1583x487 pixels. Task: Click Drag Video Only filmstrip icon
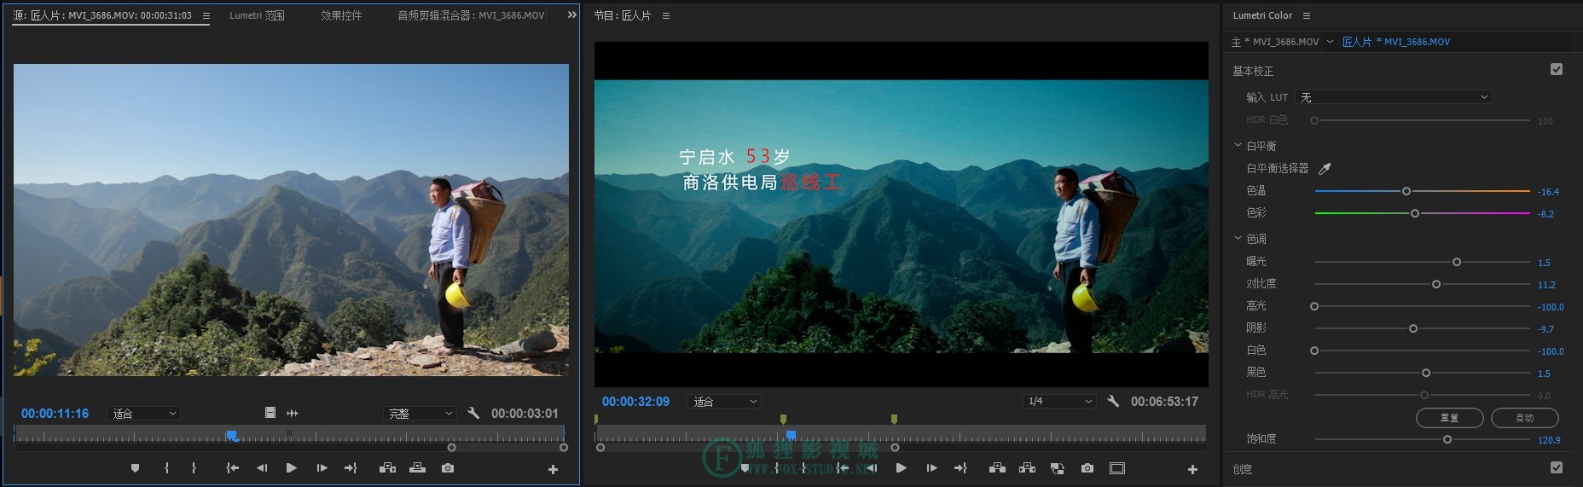(x=270, y=413)
